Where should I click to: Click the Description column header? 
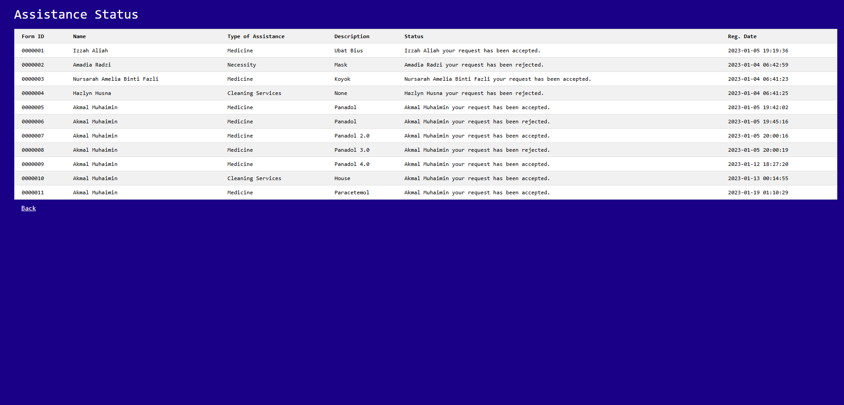click(352, 36)
